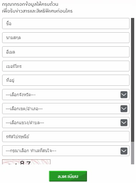Viewport: 136px width, 183px height.
Task: Select the ที่อยู่ address field
Action: pos(66,80)
